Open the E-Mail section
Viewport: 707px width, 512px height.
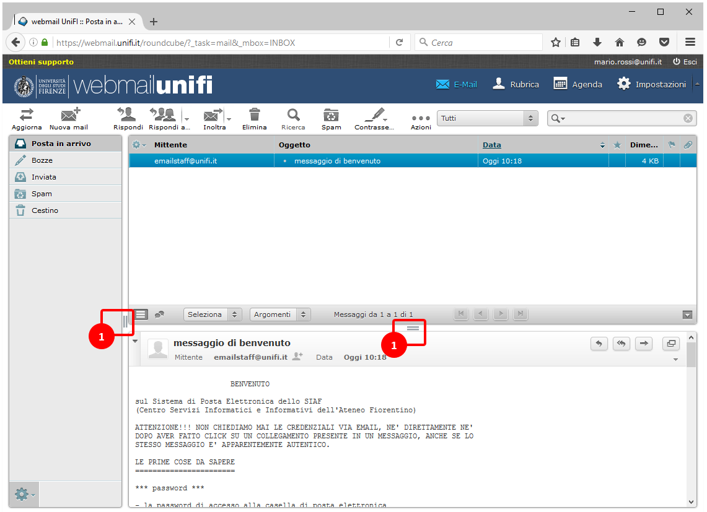point(456,84)
